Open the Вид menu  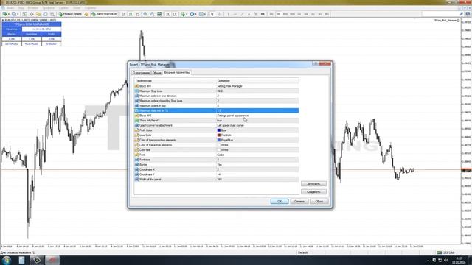(x=21, y=8)
